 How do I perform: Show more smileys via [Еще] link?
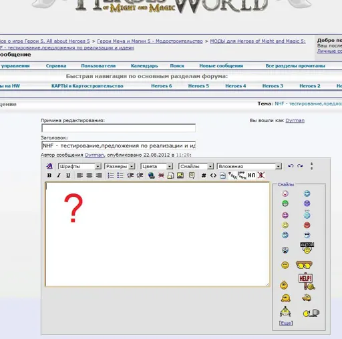click(x=286, y=323)
